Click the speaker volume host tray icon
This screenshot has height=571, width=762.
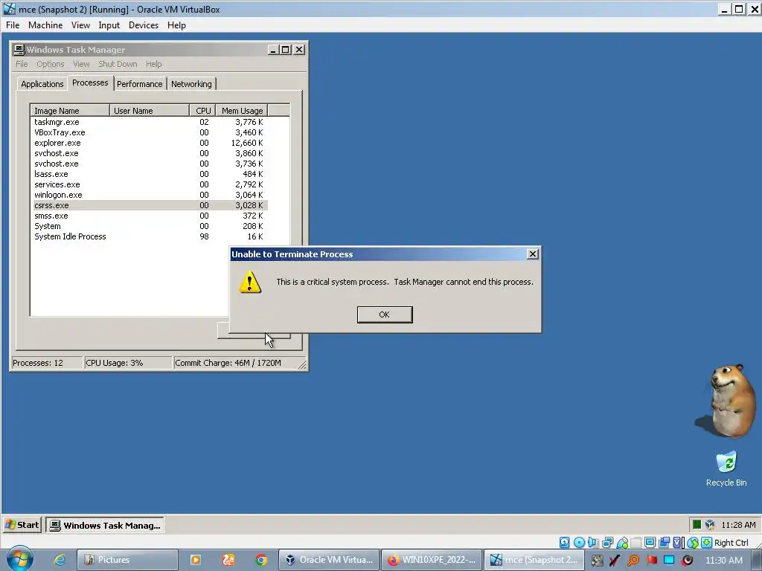click(x=687, y=560)
